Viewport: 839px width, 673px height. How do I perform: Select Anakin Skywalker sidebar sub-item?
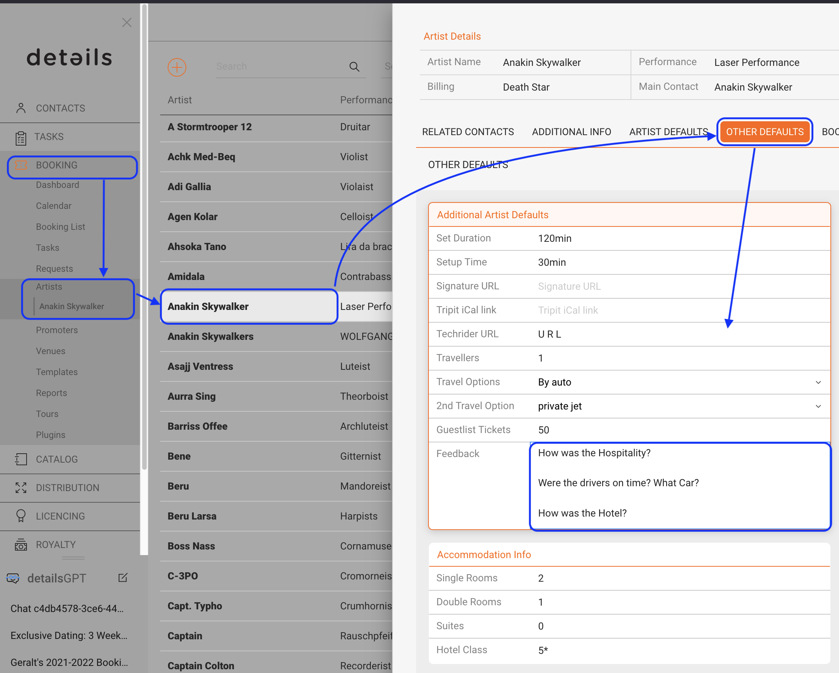(71, 306)
